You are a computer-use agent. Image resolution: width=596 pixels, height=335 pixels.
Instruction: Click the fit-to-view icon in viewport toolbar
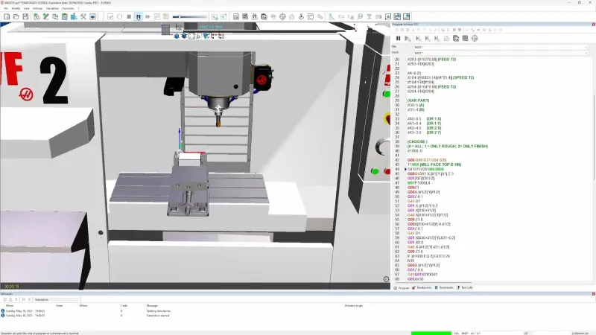(x=191, y=36)
